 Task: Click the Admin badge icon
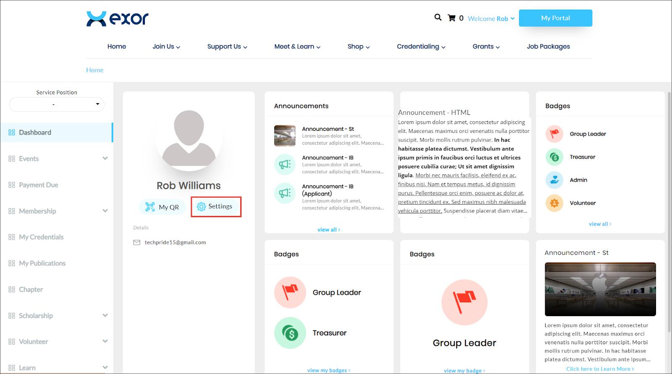tap(554, 180)
